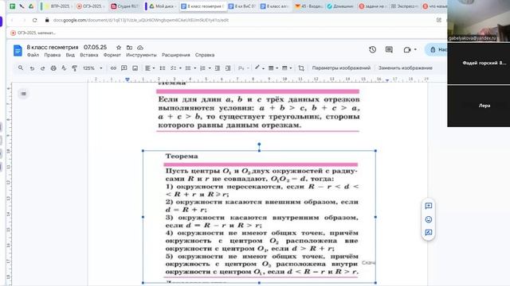Increase the paragraph indent
Viewport: 510px width, 286px height.
tap(228, 68)
